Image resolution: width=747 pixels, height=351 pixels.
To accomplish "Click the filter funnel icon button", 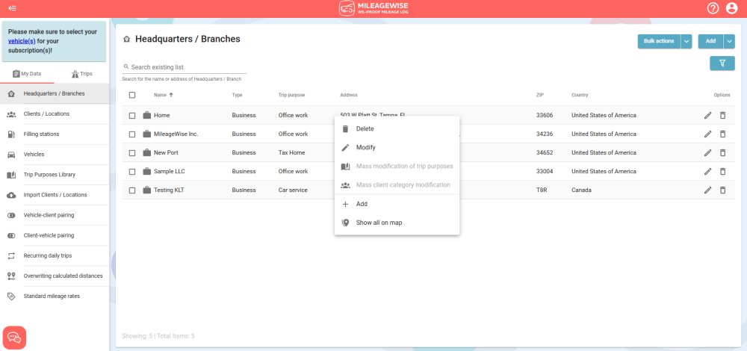I will (x=722, y=63).
